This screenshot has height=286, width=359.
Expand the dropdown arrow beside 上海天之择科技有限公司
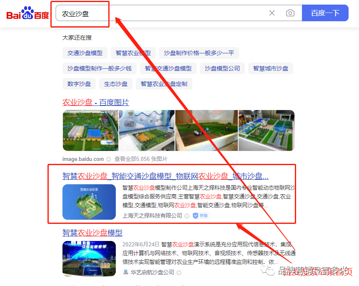pos(187,216)
